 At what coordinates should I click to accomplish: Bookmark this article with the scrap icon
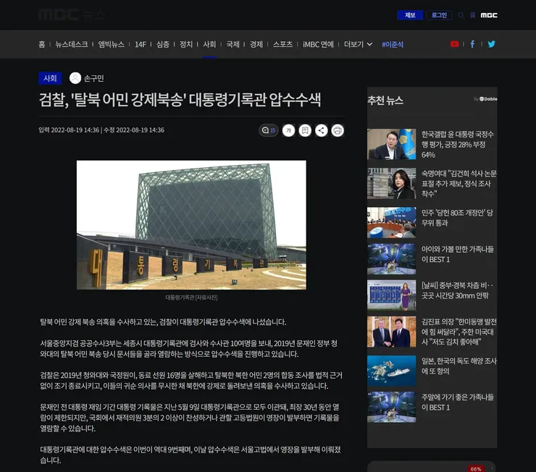(x=305, y=130)
